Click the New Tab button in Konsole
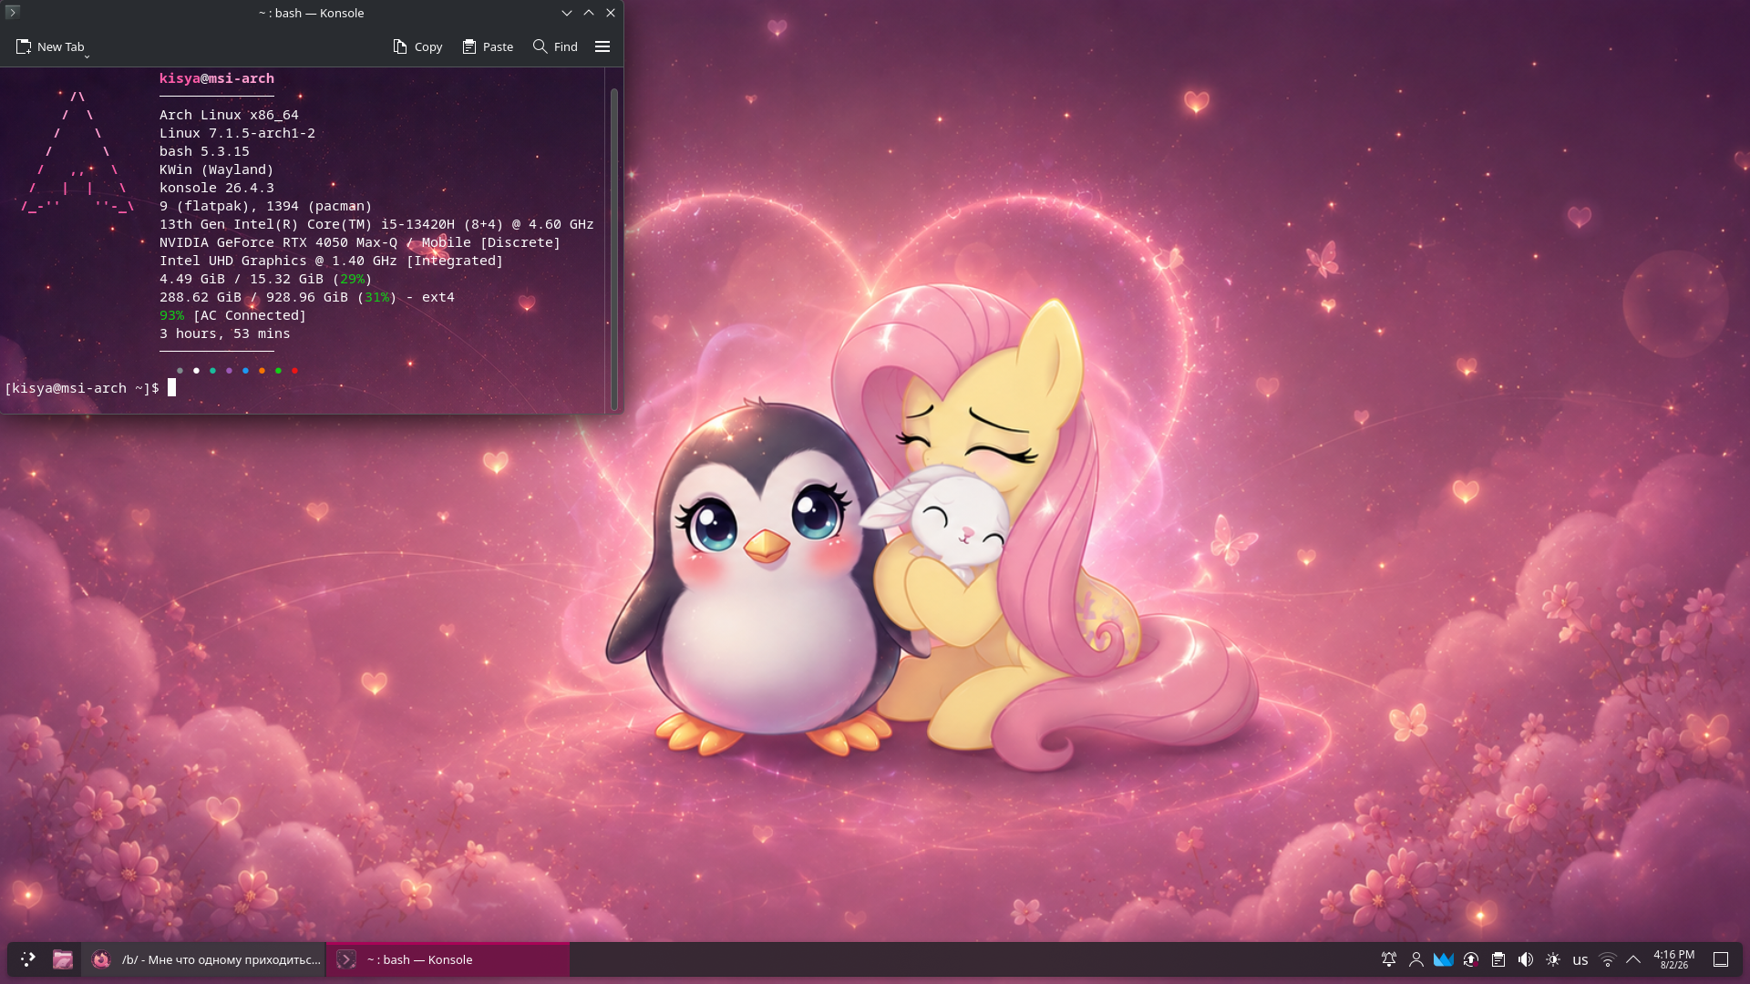Screen dimensions: 1750x984 pos(49,46)
